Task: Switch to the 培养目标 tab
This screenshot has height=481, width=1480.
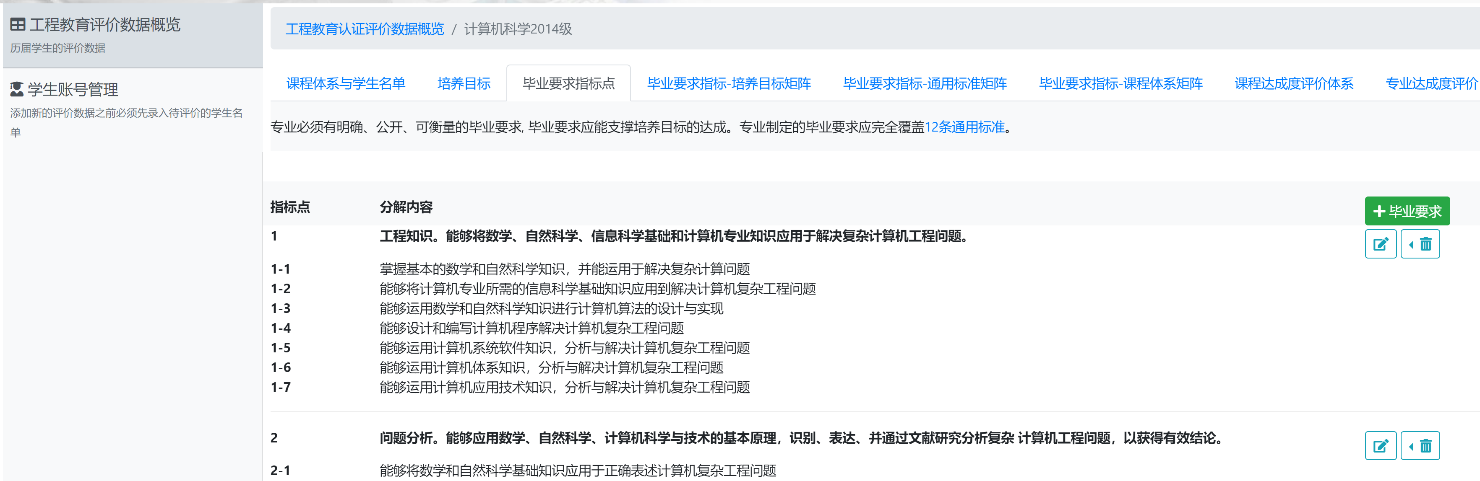Action: 464,84
